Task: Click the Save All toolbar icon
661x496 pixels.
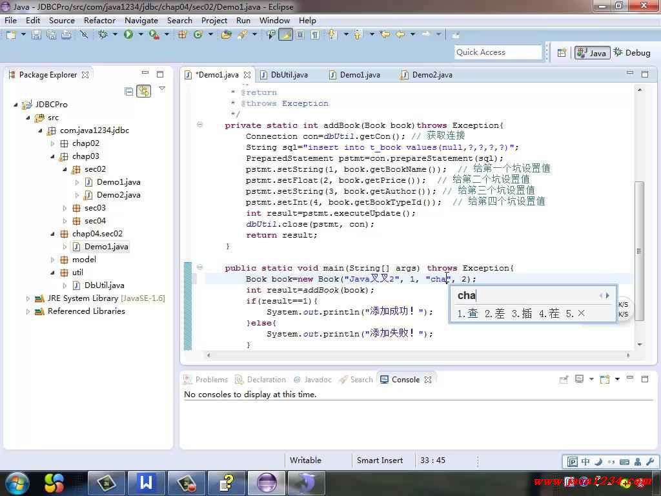Action: coord(51,35)
